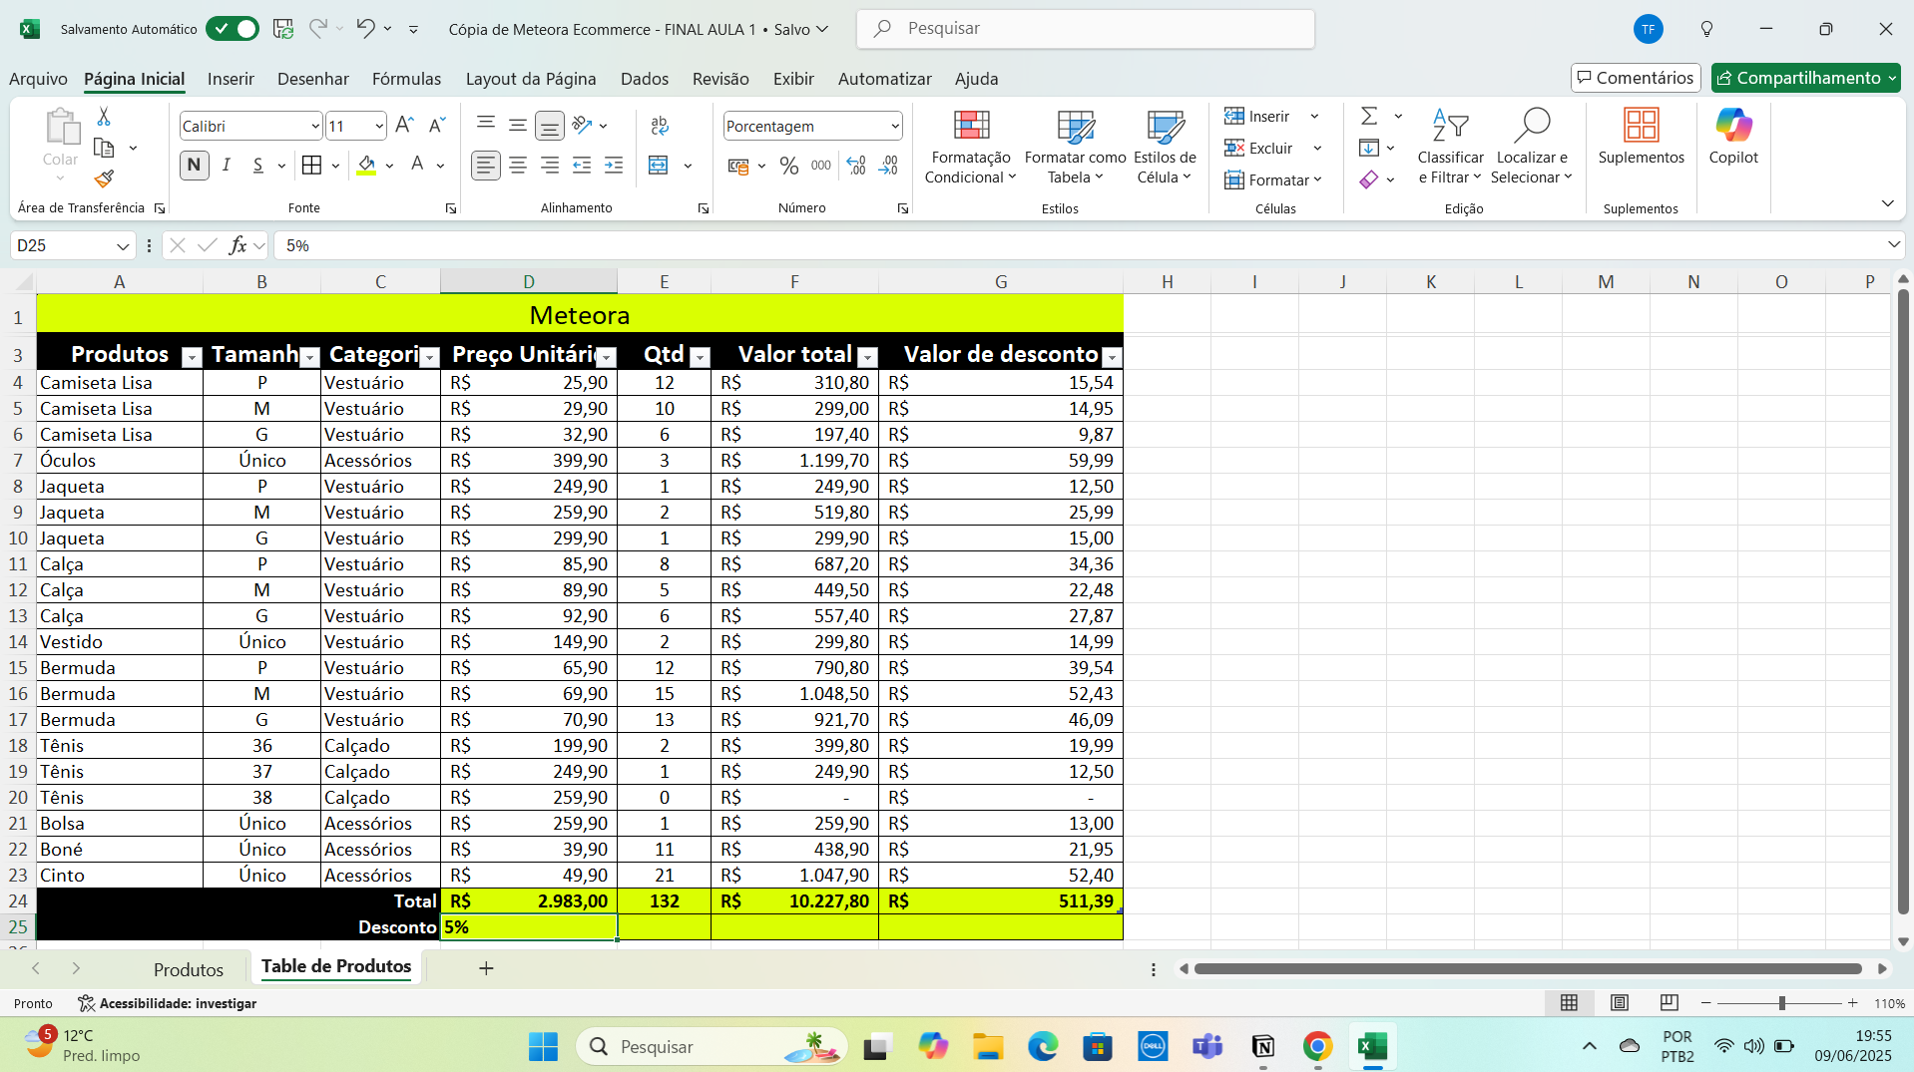Click the Pesquisar search box in title bar
Image resolution: width=1914 pixels, height=1072 pixels.
click(x=1085, y=29)
